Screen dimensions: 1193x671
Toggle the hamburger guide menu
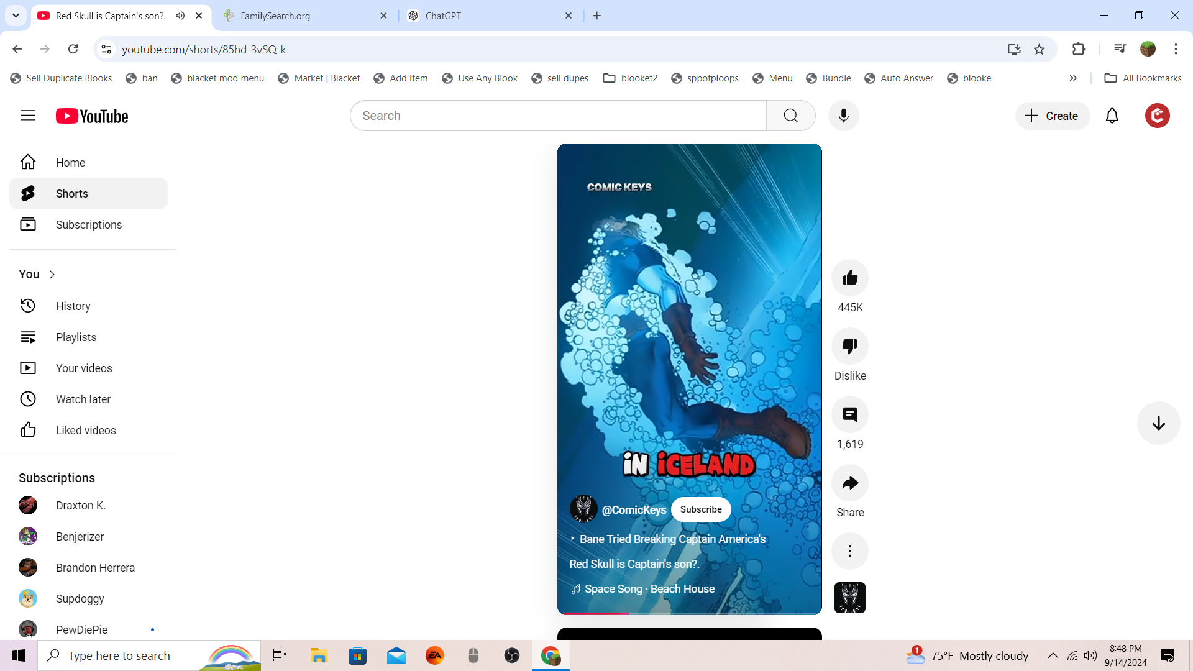click(28, 116)
